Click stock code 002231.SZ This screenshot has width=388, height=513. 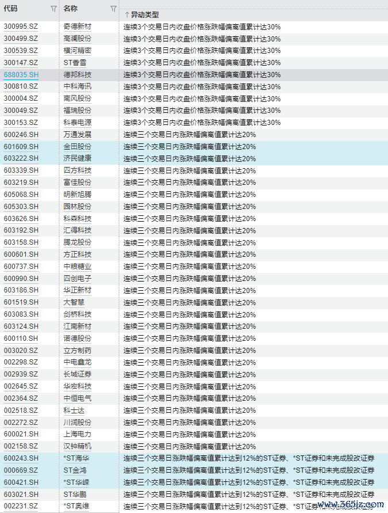click(21, 506)
